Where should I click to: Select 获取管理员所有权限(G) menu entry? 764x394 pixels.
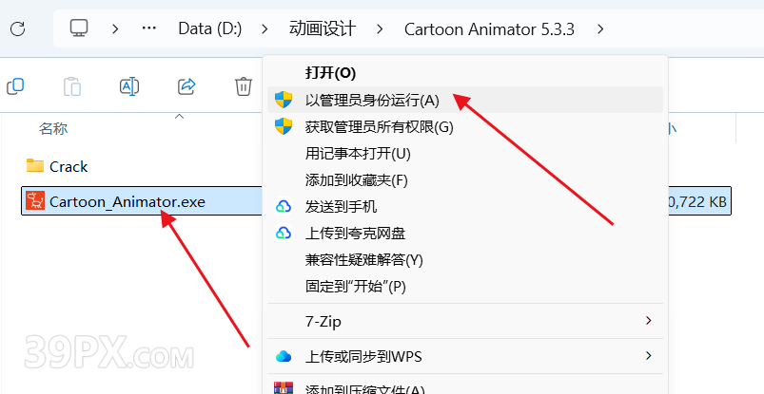pos(379,126)
